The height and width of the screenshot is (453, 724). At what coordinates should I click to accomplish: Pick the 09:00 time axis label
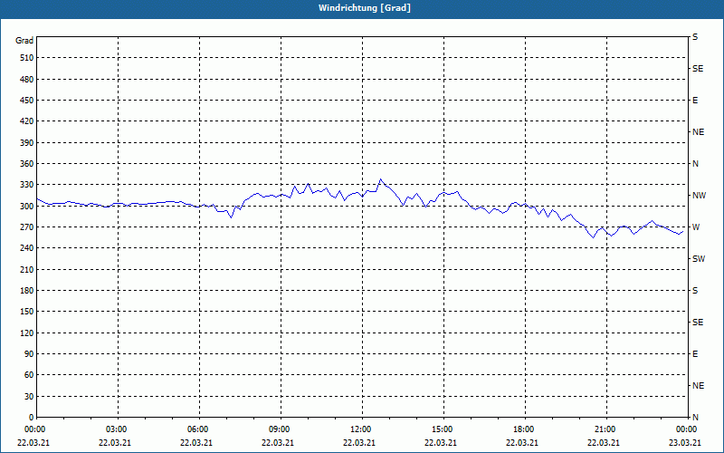280,429
